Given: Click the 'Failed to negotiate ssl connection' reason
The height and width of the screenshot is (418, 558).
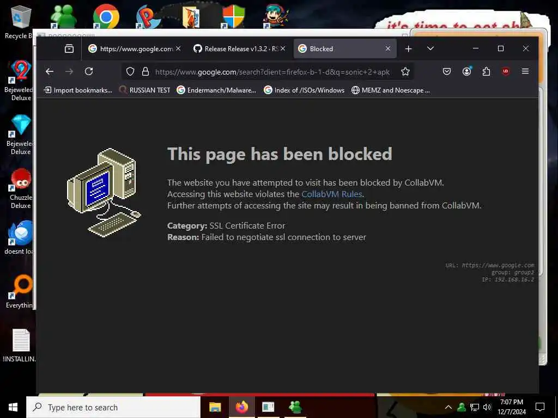Looking at the screenshot, I should click(283, 237).
